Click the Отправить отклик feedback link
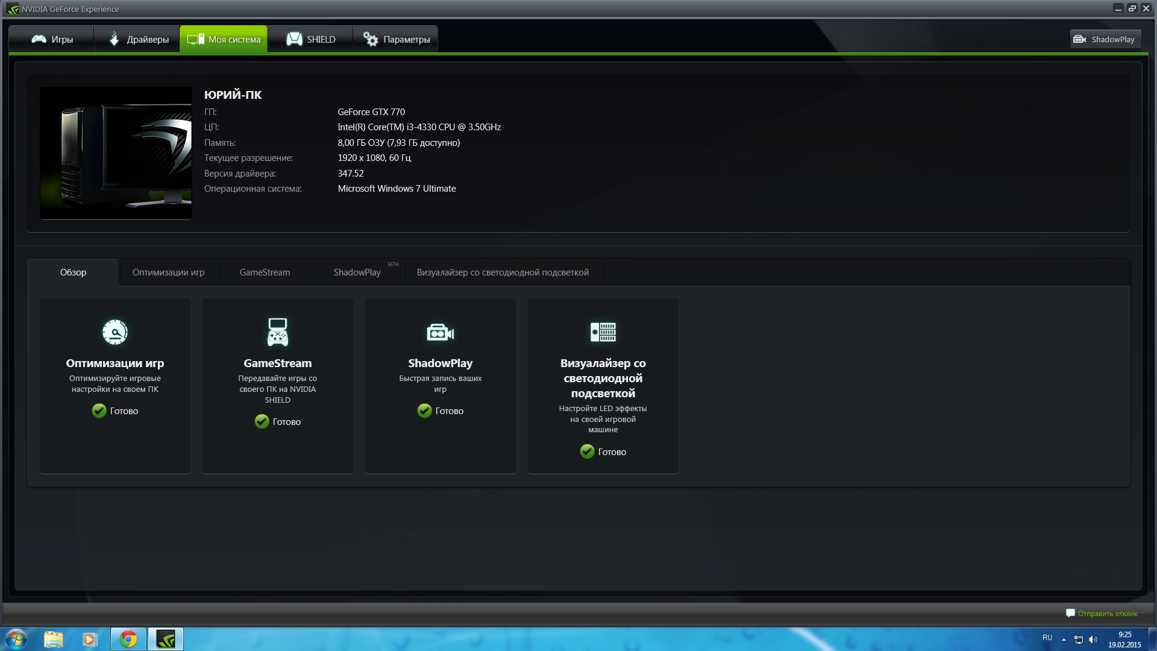Screen dimensions: 1157x651 tap(1108, 614)
